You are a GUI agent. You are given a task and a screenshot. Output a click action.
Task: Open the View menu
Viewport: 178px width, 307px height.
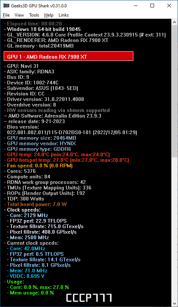19,15
